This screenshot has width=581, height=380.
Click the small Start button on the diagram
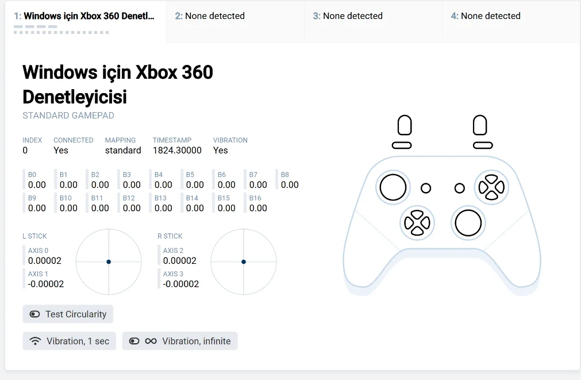tap(460, 189)
